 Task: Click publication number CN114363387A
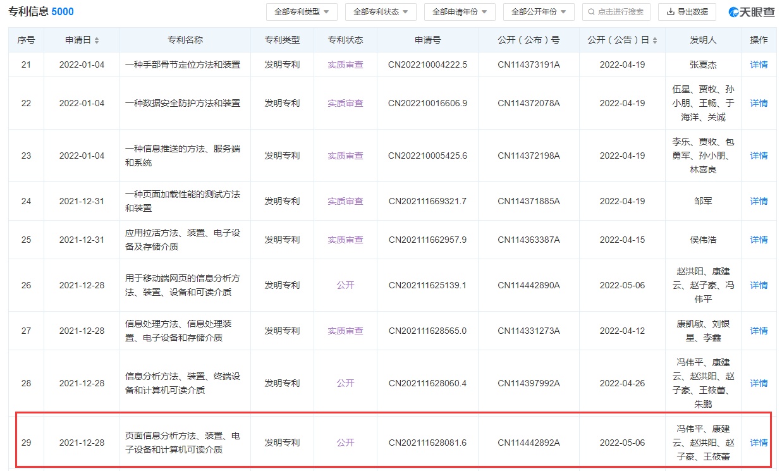tap(528, 240)
